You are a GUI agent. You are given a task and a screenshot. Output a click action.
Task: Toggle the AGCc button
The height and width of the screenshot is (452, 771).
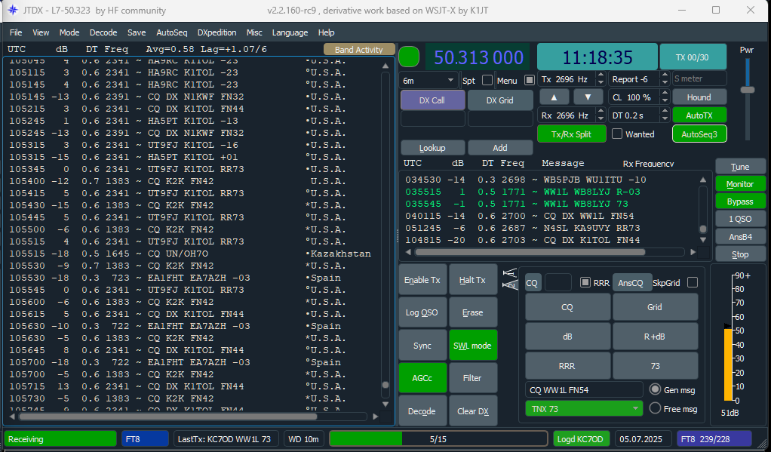(422, 378)
